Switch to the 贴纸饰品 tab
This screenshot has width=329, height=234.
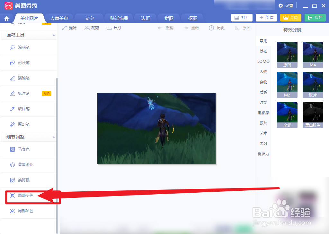coord(119,18)
